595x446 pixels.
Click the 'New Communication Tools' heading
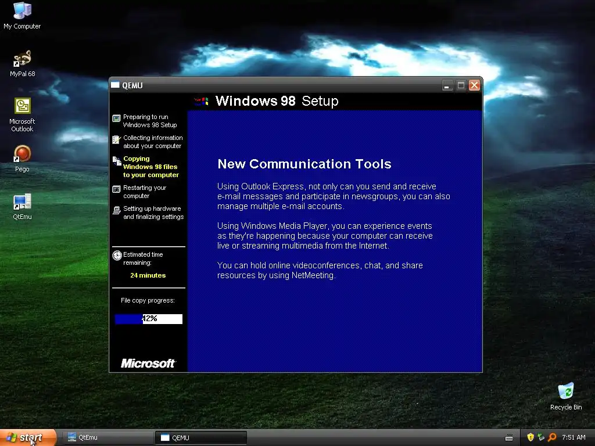(304, 164)
